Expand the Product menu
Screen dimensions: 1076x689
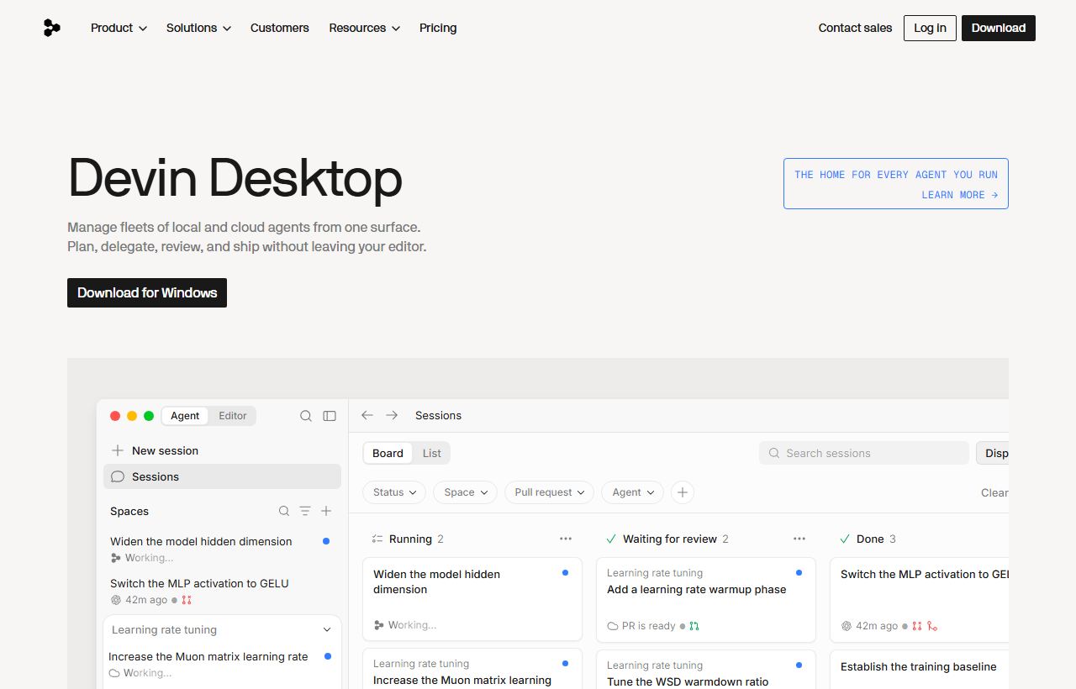coord(119,28)
